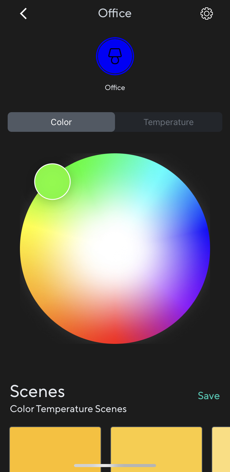The height and width of the screenshot is (472, 230).
Task: Click the green color picker handle
Action: 52,182
